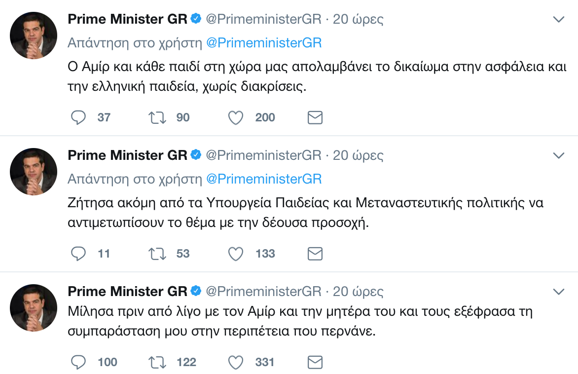Viewport: 578px width, 374px height.
Task: Expand the second tweet's options chevron
Action: [x=558, y=156]
